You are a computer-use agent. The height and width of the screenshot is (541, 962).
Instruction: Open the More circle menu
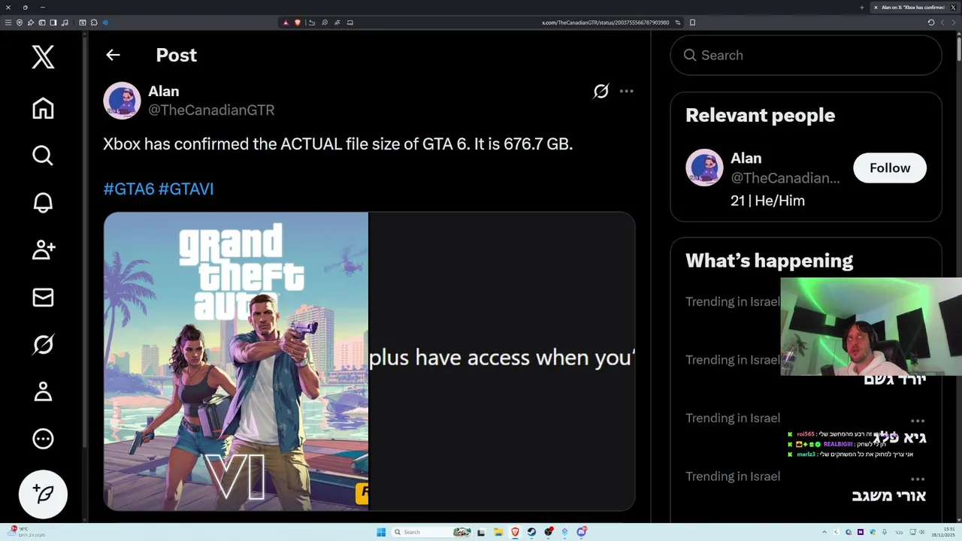coord(43,439)
